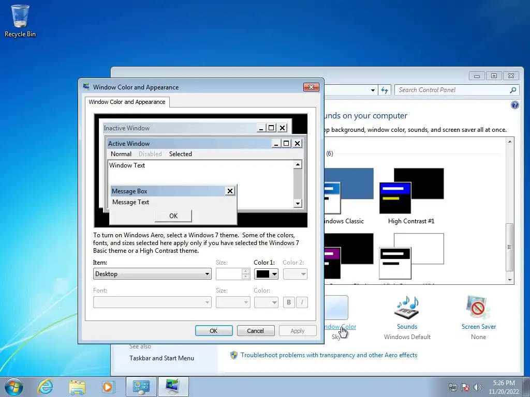Open the Screen Saver link
The height and width of the screenshot is (397, 530).
pos(479,327)
